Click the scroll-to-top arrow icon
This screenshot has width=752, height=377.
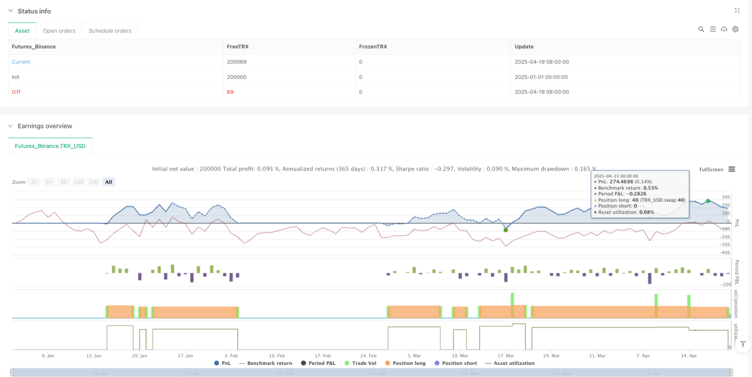tap(742, 345)
